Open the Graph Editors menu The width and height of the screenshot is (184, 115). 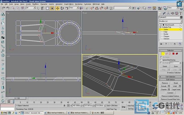(69, 4)
